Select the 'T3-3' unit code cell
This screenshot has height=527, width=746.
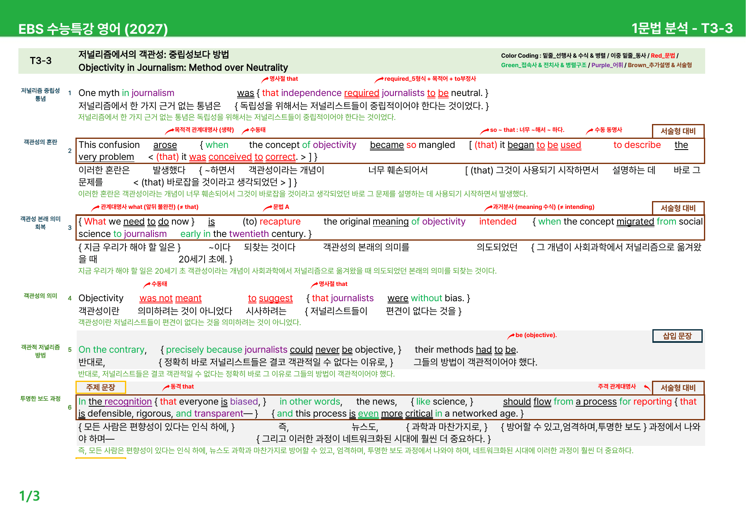click(x=41, y=61)
